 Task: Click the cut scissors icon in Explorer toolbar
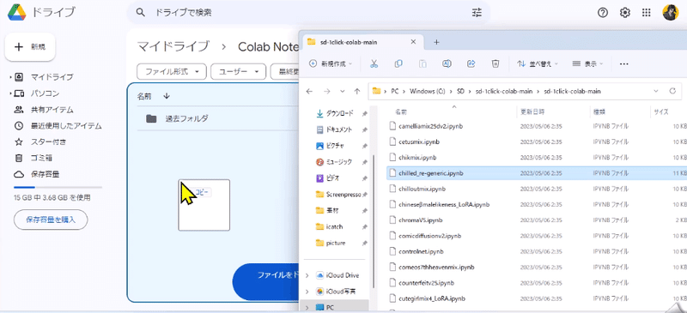374,64
